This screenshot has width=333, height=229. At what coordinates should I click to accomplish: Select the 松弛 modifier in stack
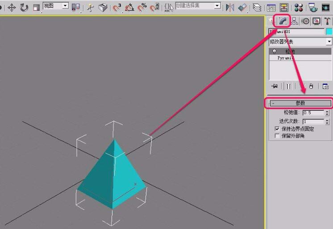coord(300,51)
